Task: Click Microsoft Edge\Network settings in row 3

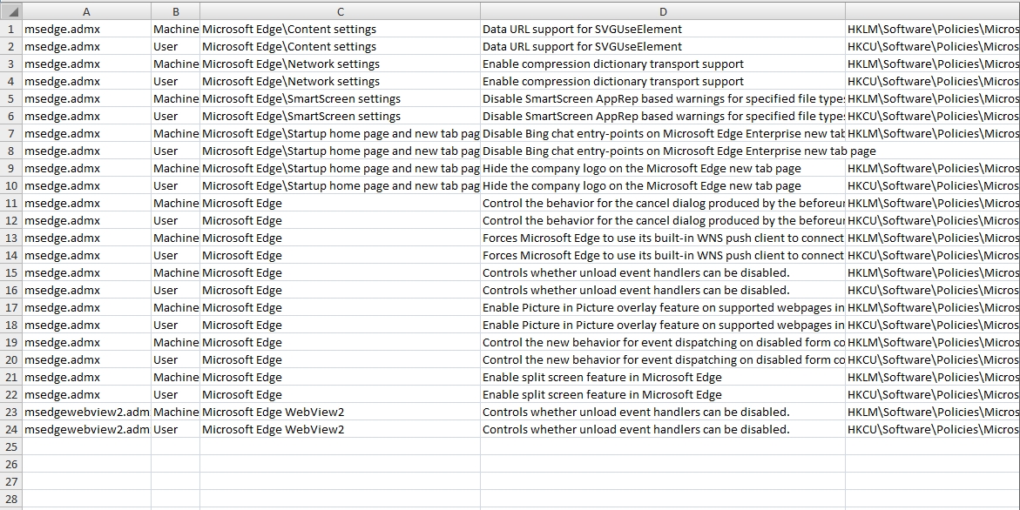Action: 341,64
